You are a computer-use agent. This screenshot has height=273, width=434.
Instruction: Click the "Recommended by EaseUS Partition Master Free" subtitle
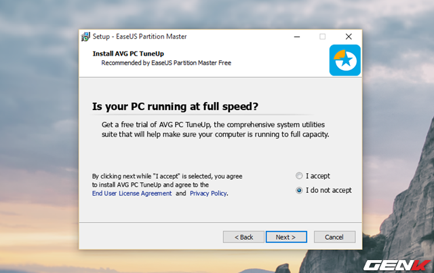coord(166,63)
